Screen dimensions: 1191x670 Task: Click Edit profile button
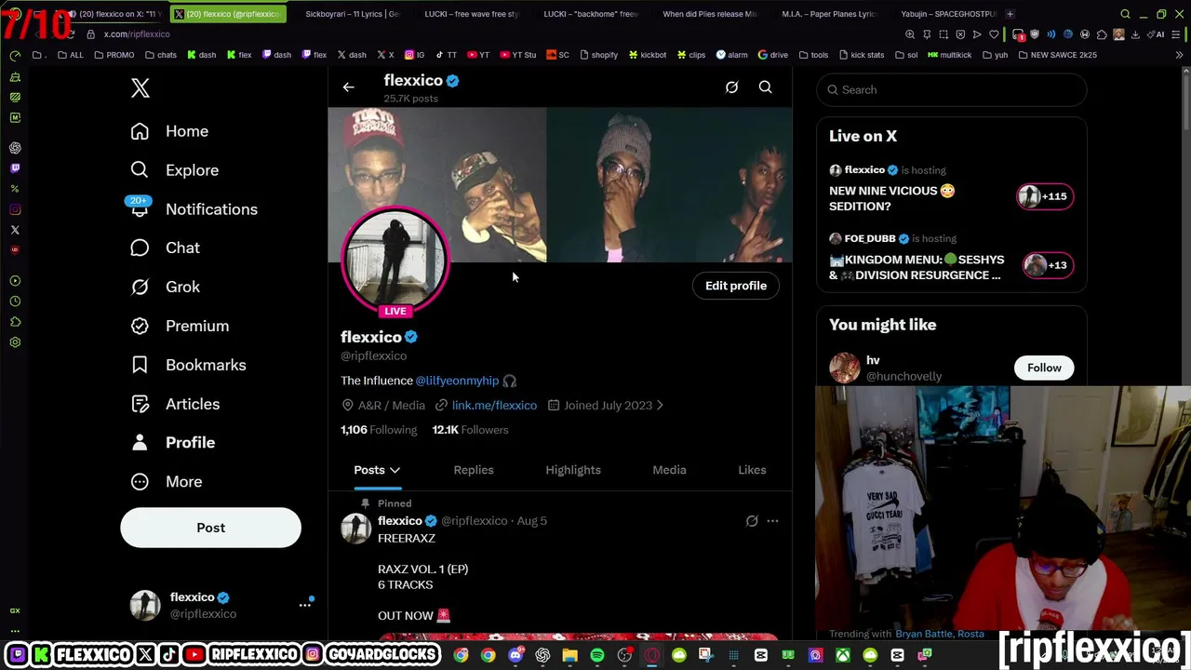pos(736,286)
